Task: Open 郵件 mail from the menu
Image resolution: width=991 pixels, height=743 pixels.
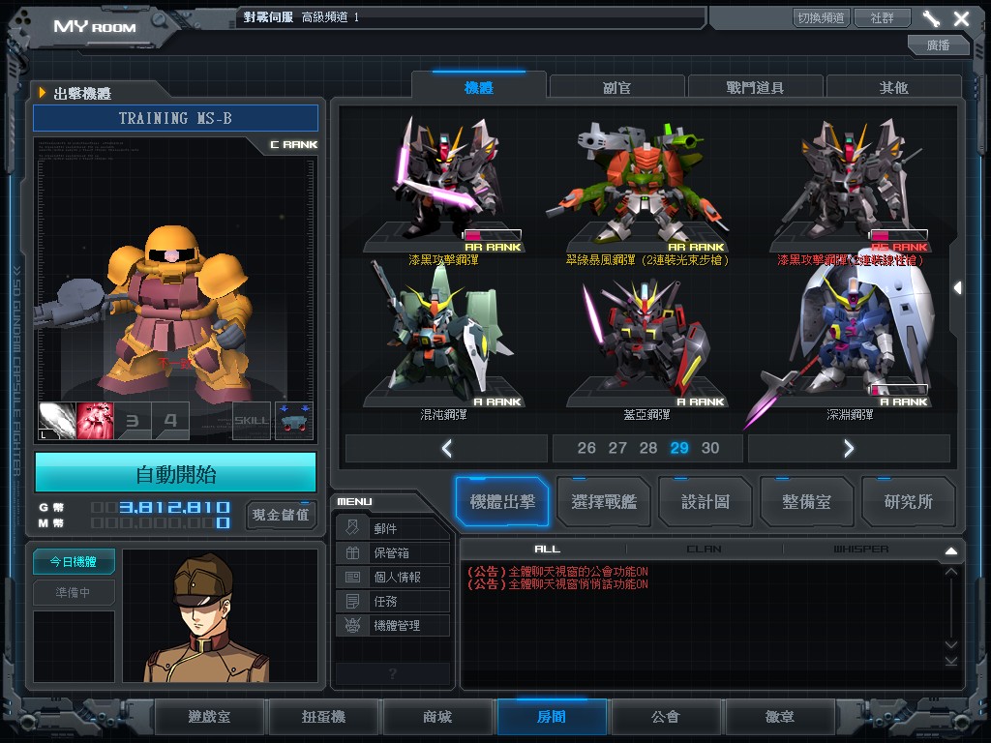Action: [x=393, y=528]
